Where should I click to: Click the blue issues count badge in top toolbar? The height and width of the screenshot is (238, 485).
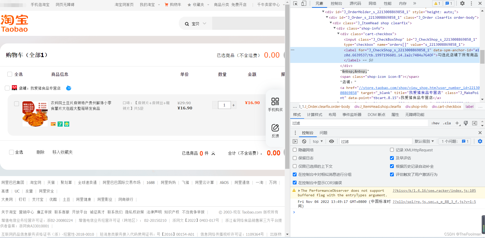(449, 4)
